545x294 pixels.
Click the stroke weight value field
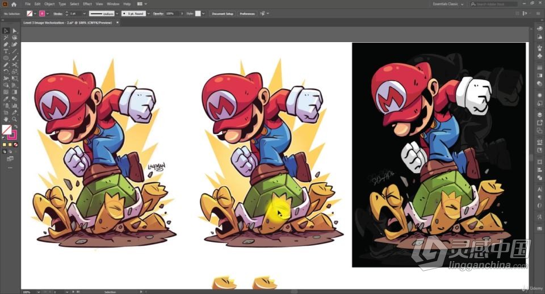tap(76, 14)
